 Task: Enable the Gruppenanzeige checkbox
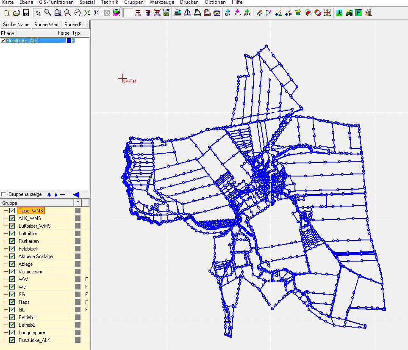4,194
